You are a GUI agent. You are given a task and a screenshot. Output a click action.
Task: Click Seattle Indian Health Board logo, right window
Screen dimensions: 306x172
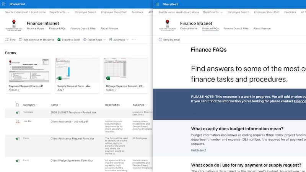pos(168,25)
